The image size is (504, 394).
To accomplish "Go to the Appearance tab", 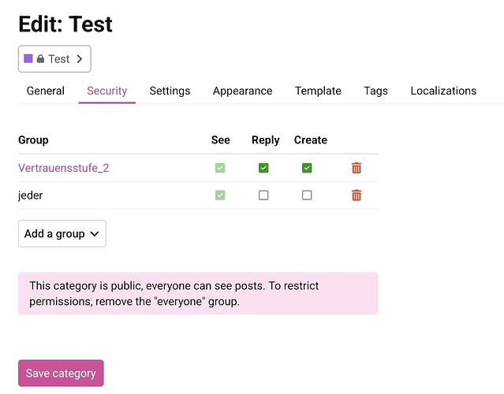I will point(243,91).
